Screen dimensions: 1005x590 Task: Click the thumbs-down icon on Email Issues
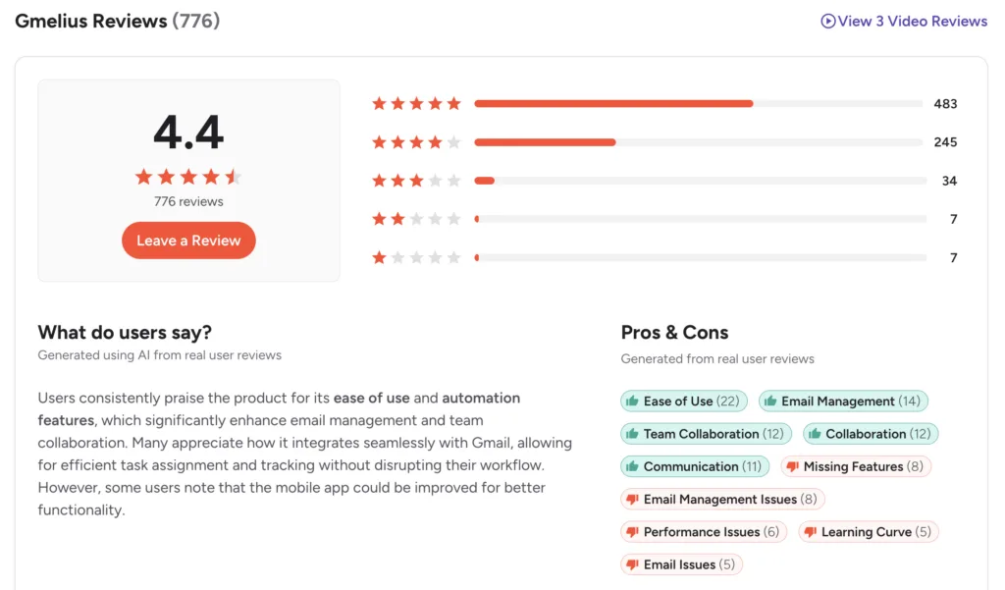click(632, 565)
